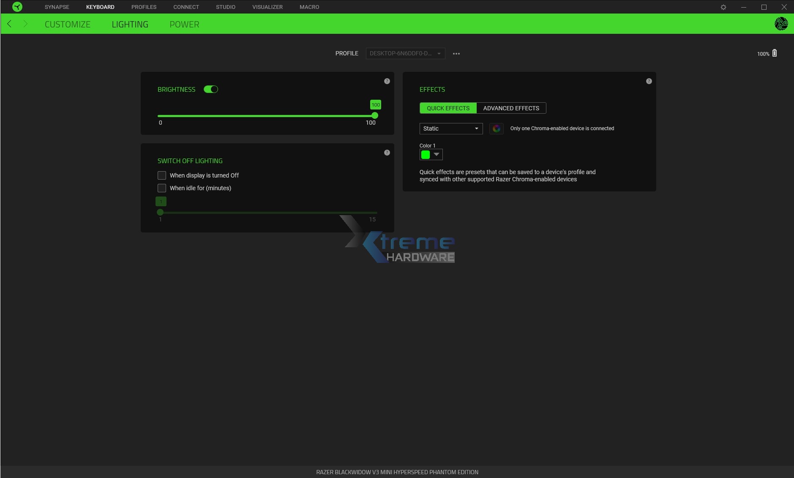
Task: Open the Settings gear icon
Action: pyautogui.click(x=723, y=7)
